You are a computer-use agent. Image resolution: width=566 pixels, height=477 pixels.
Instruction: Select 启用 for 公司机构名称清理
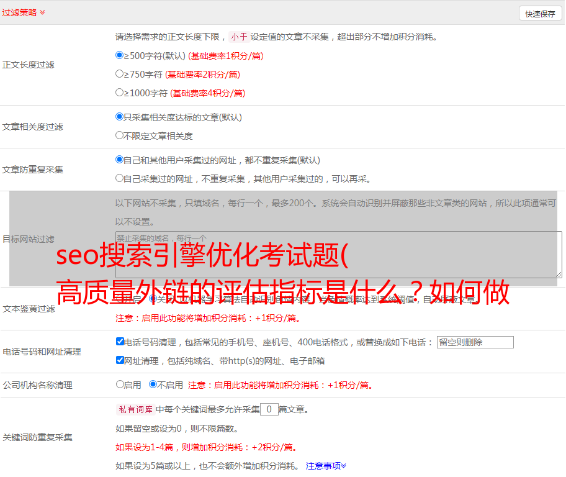[x=120, y=384]
